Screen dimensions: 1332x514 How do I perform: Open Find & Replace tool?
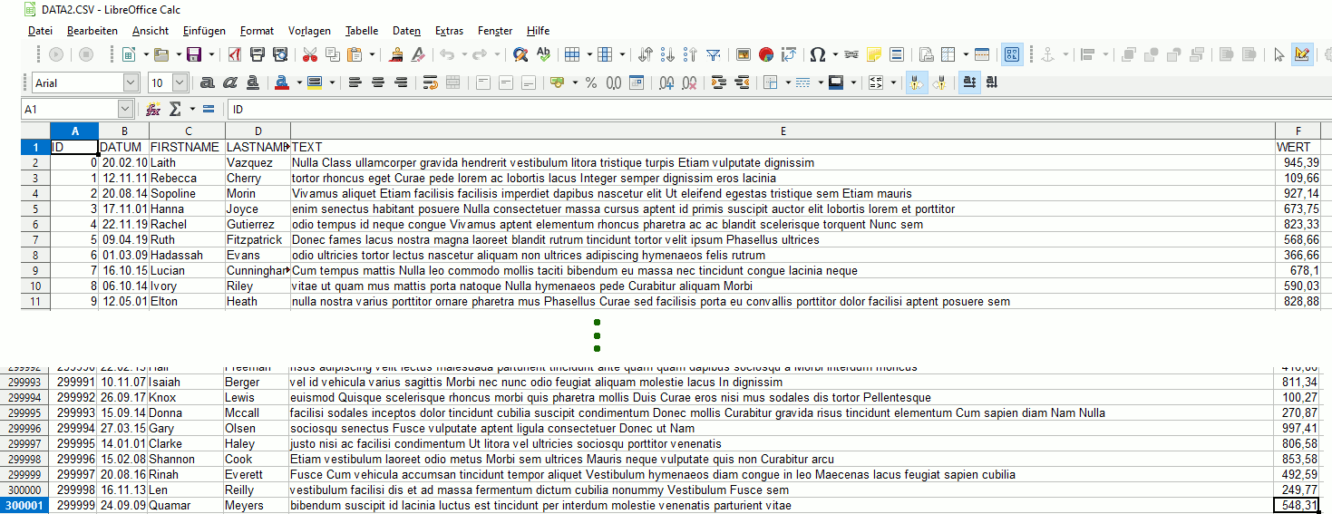coord(520,54)
